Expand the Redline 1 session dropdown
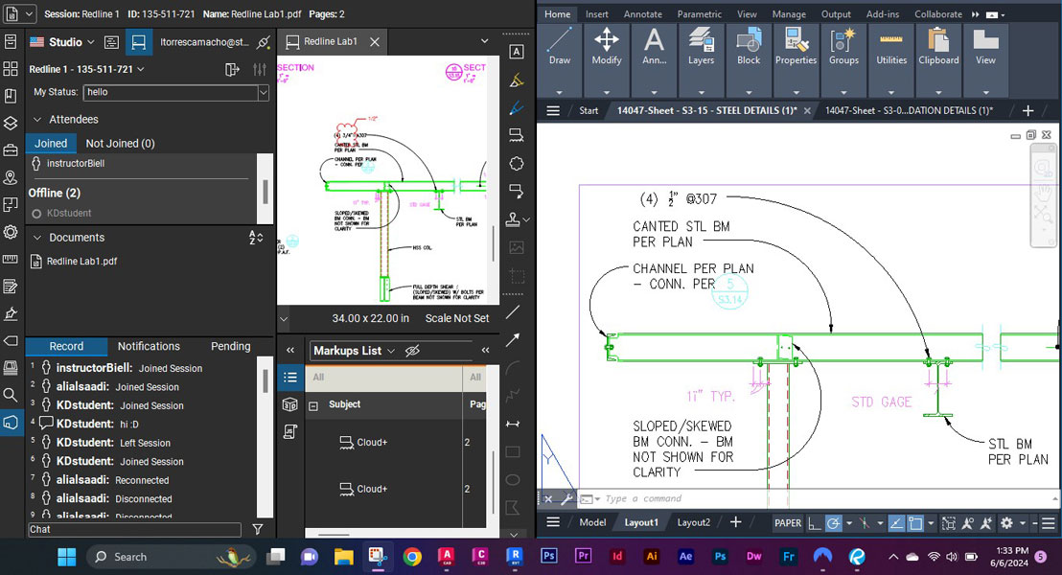This screenshot has width=1062, height=575. (141, 69)
